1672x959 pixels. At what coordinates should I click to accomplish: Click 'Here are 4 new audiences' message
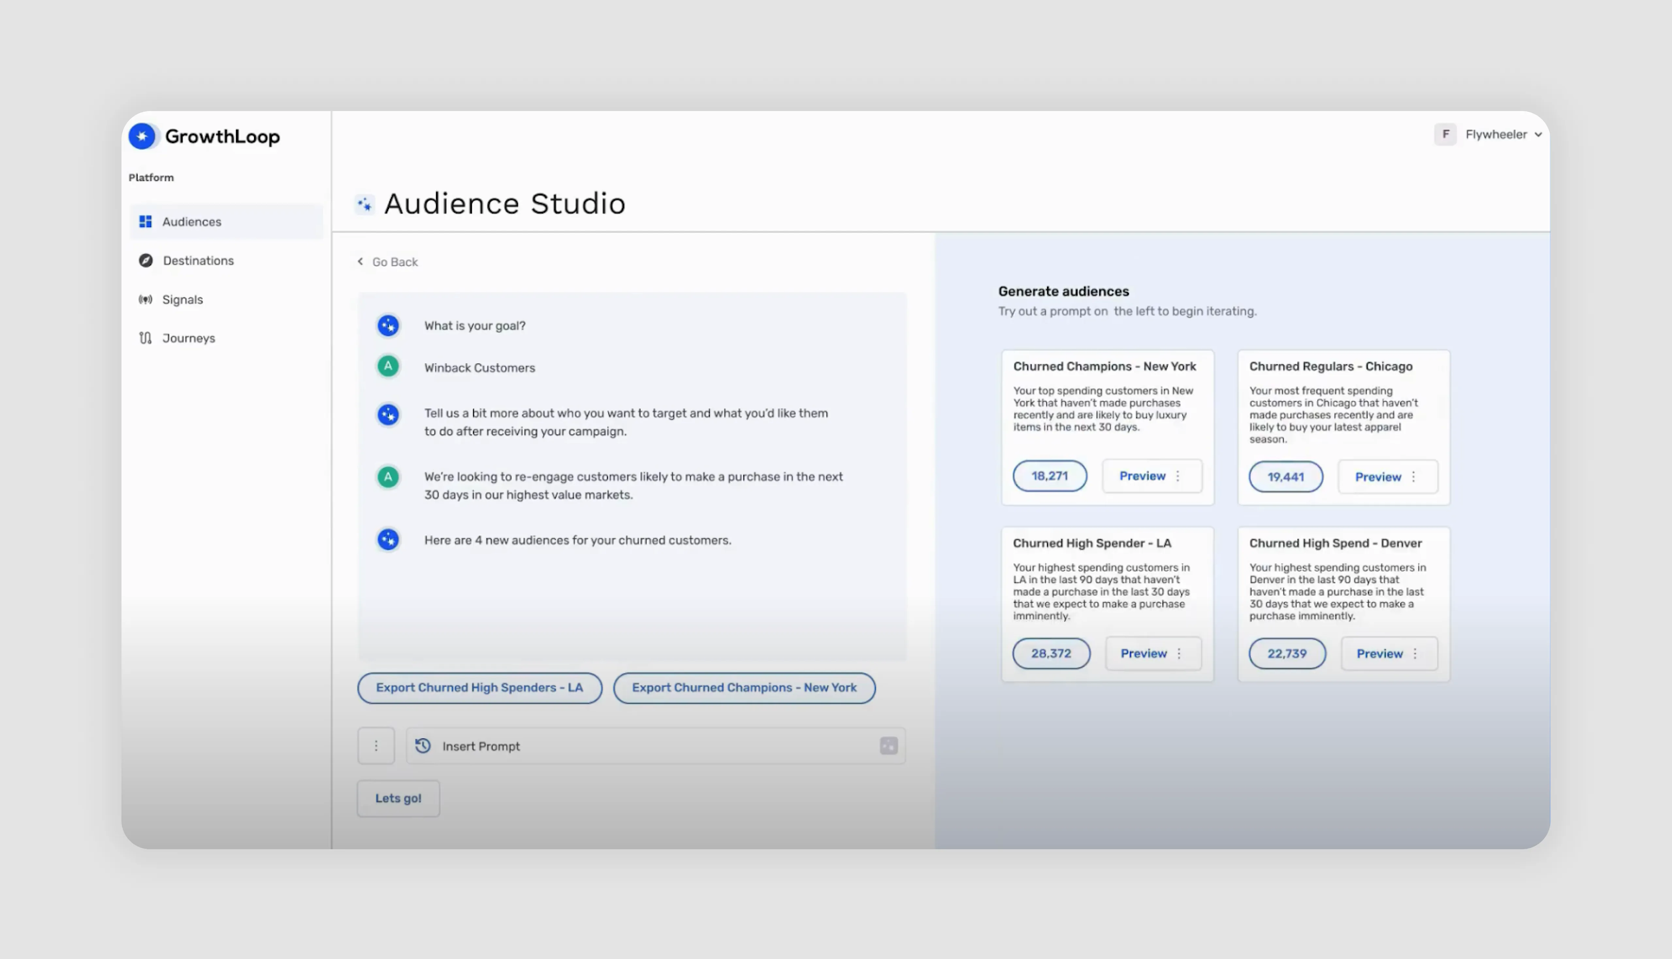[578, 540]
